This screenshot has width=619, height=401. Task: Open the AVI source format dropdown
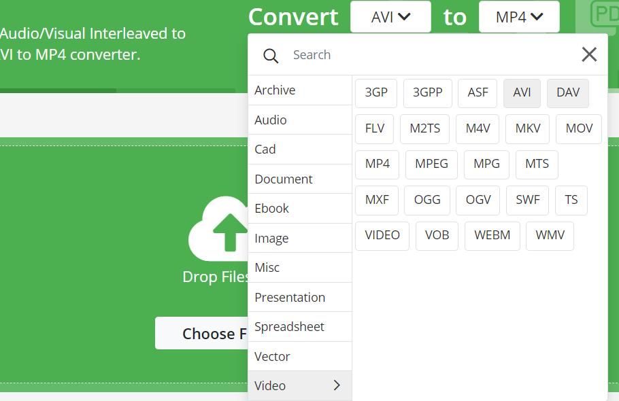click(x=390, y=17)
